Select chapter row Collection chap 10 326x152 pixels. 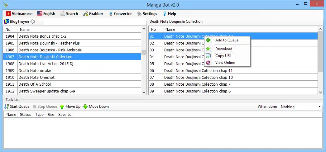coord(233,78)
